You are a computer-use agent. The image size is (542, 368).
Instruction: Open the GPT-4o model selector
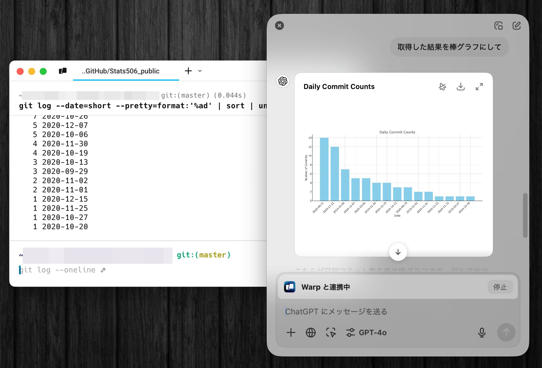point(366,333)
